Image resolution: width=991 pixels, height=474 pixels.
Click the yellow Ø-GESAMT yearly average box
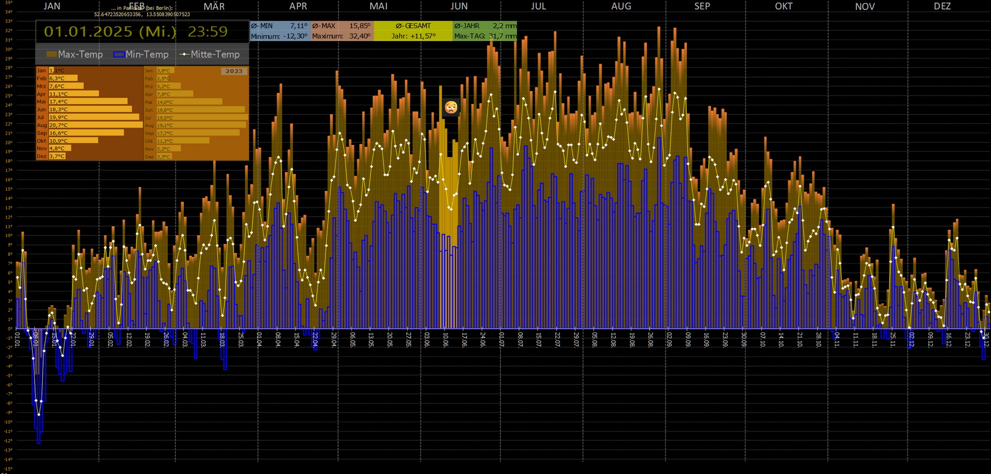tap(413, 31)
